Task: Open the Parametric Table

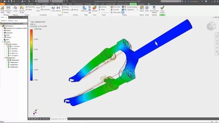Action: 8,10
